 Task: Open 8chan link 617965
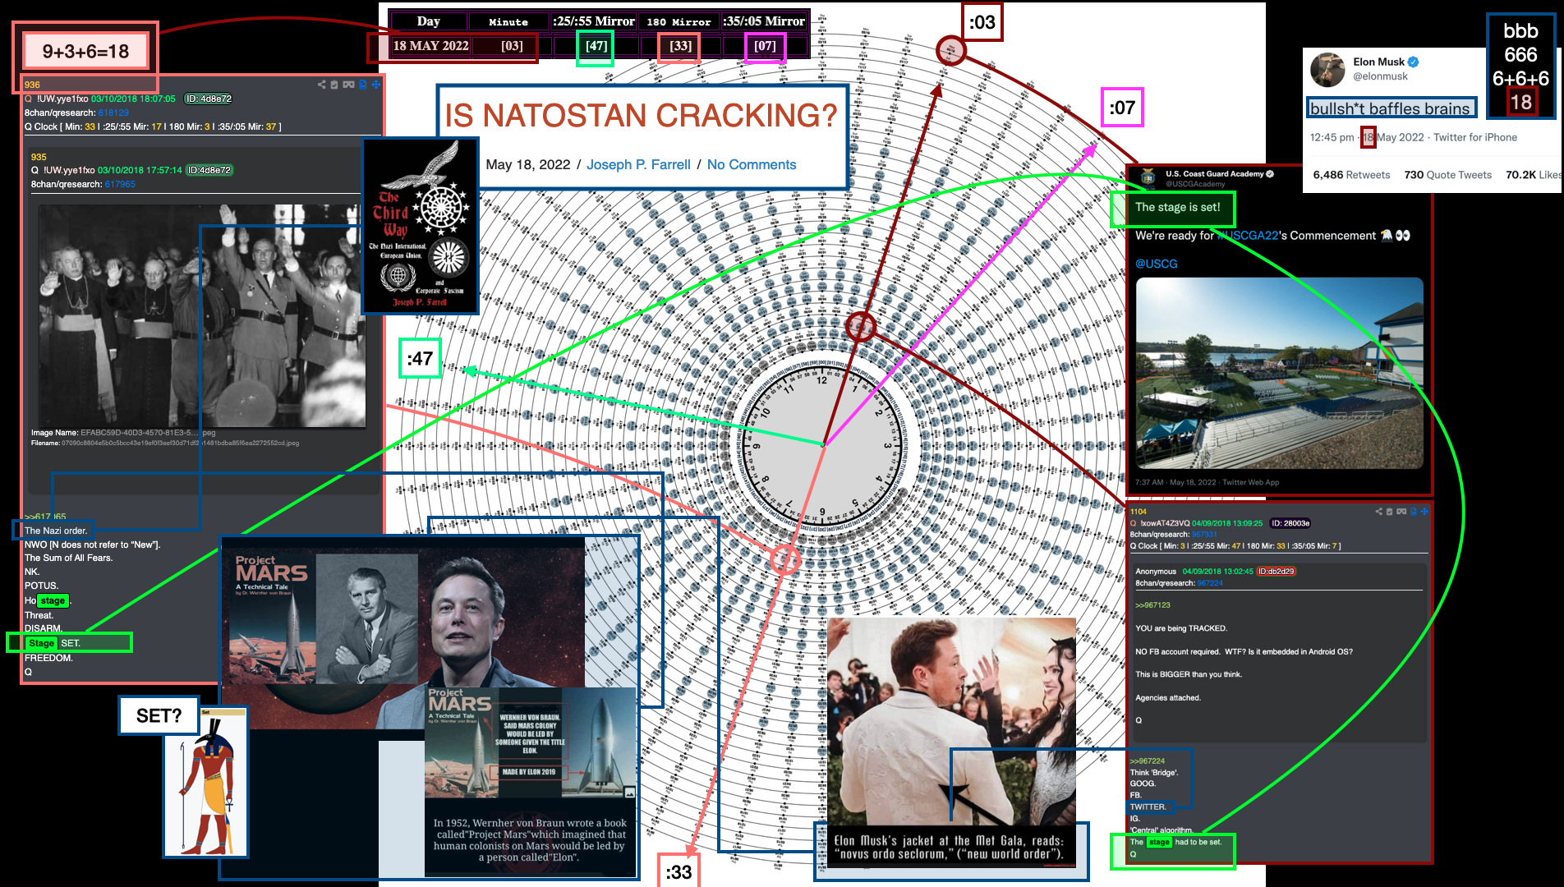tap(120, 184)
